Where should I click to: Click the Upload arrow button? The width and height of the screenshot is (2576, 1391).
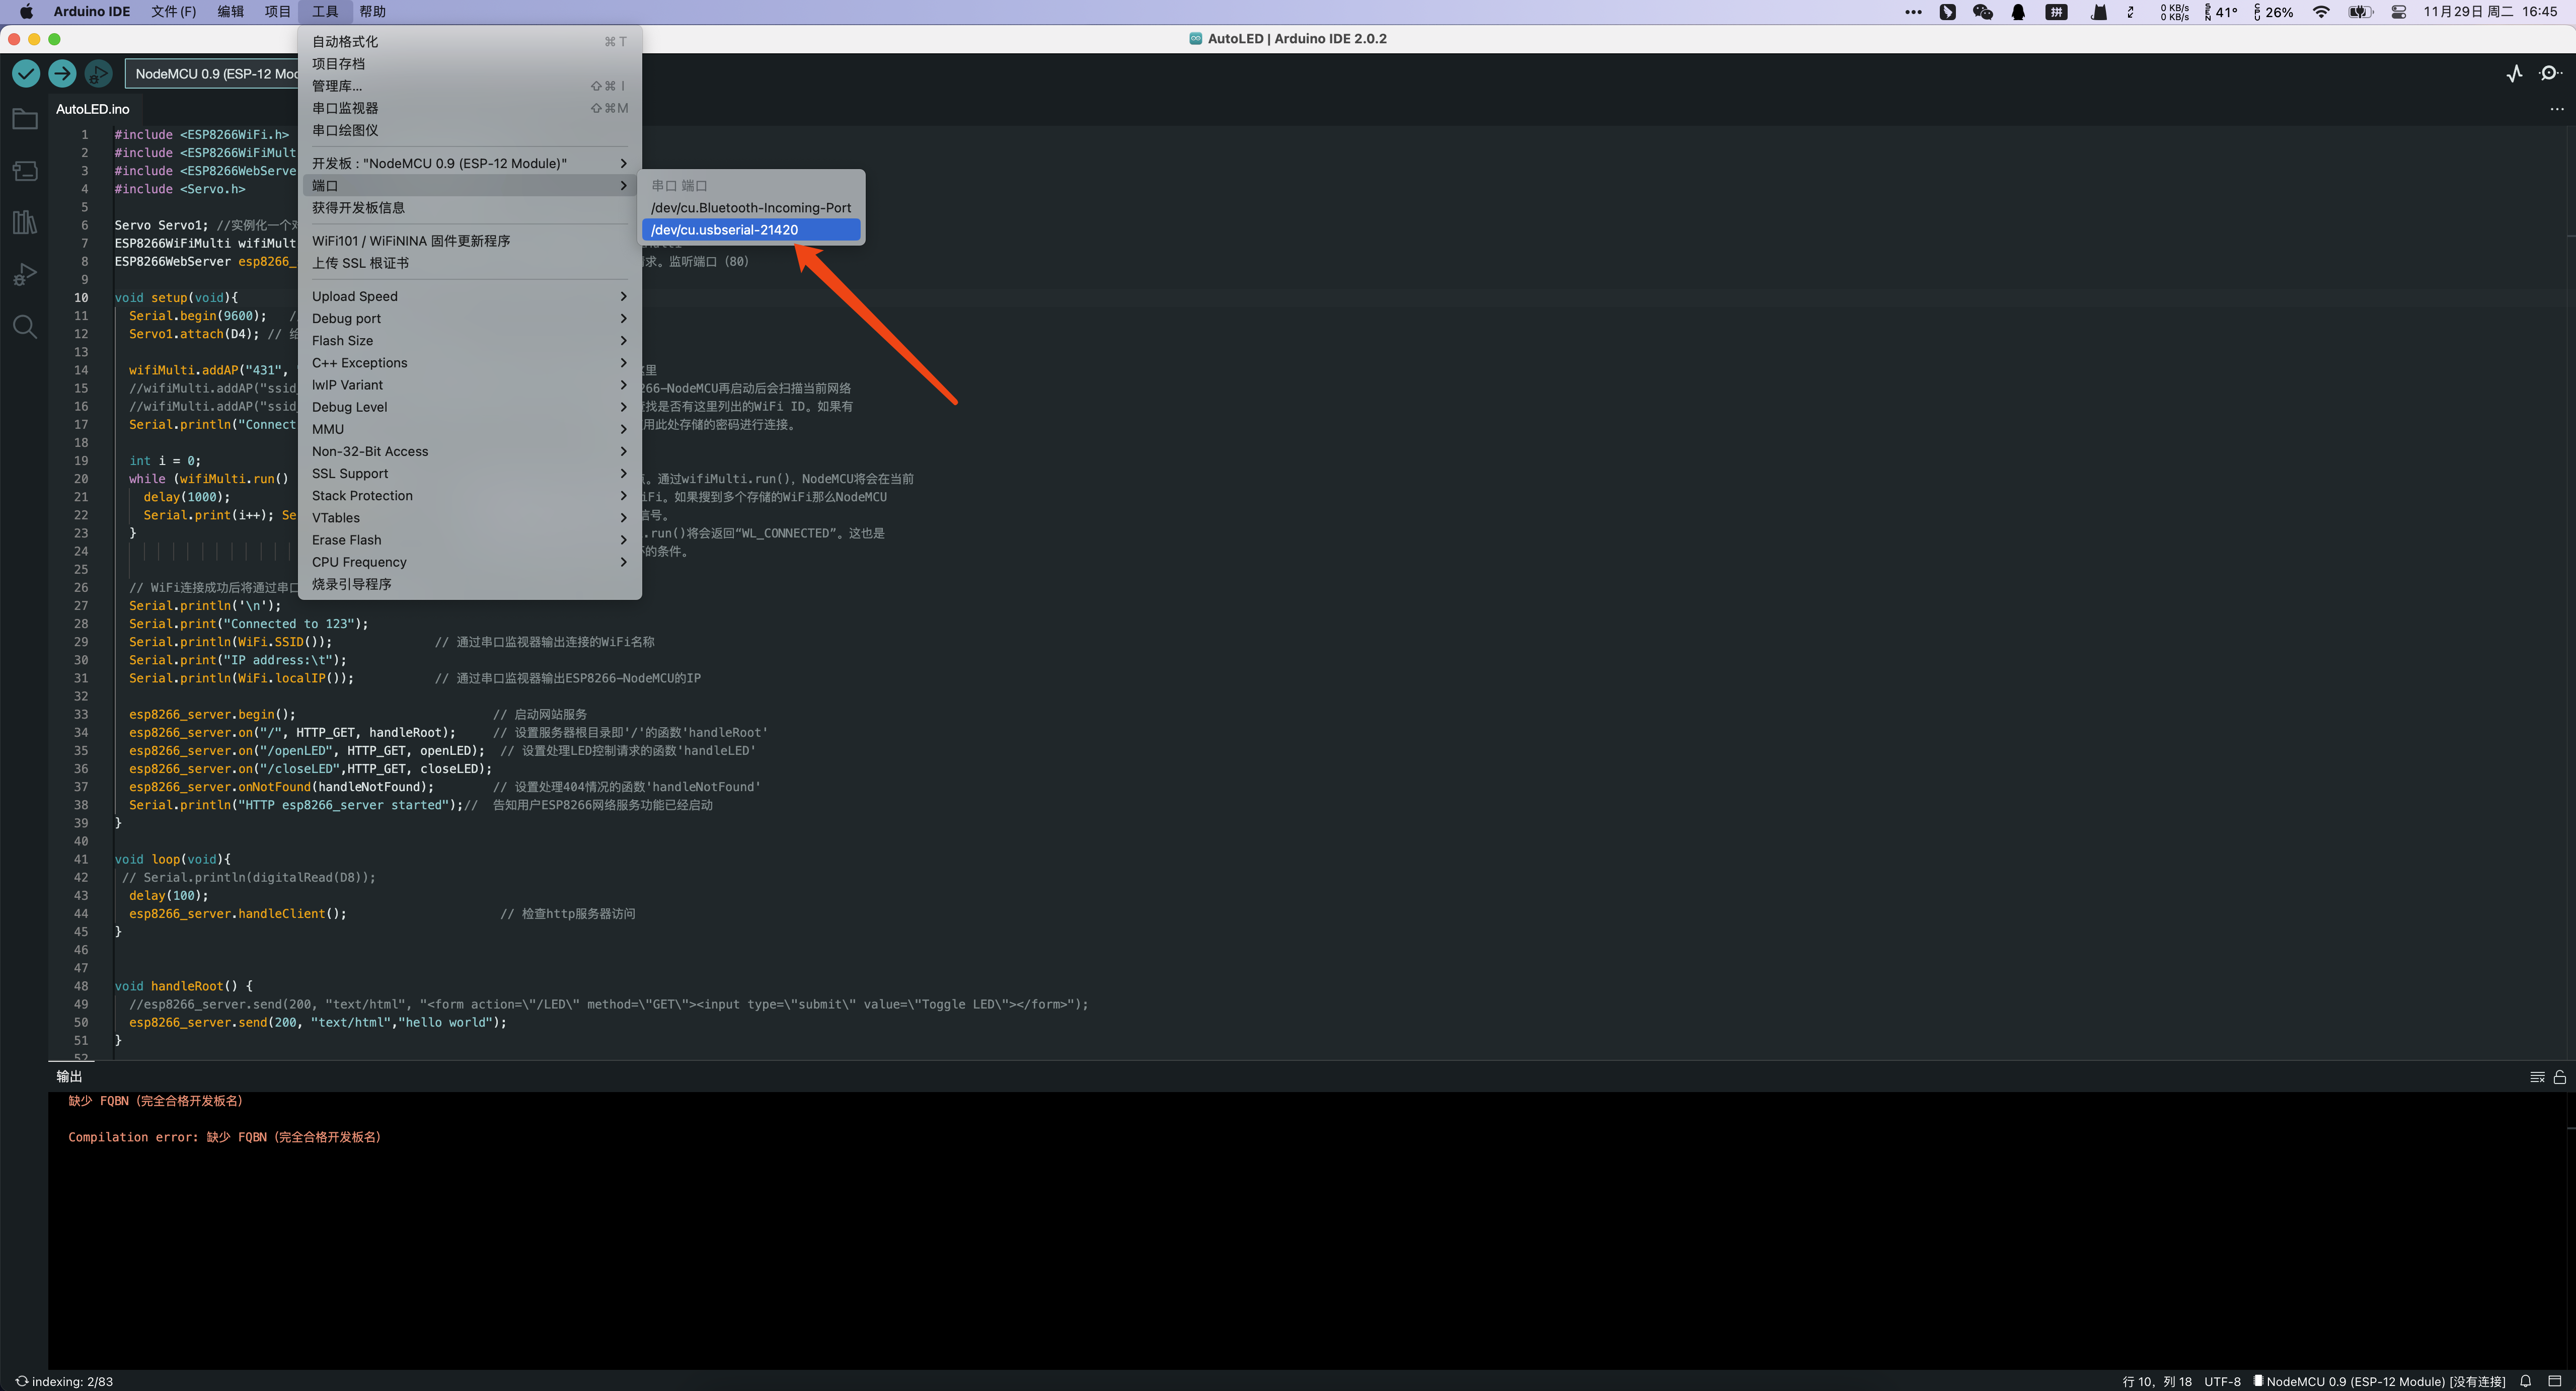click(x=62, y=73)
